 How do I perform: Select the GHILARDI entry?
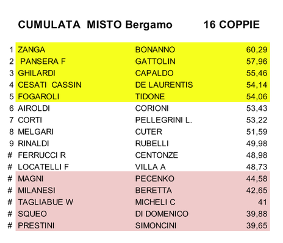point(37,73)
